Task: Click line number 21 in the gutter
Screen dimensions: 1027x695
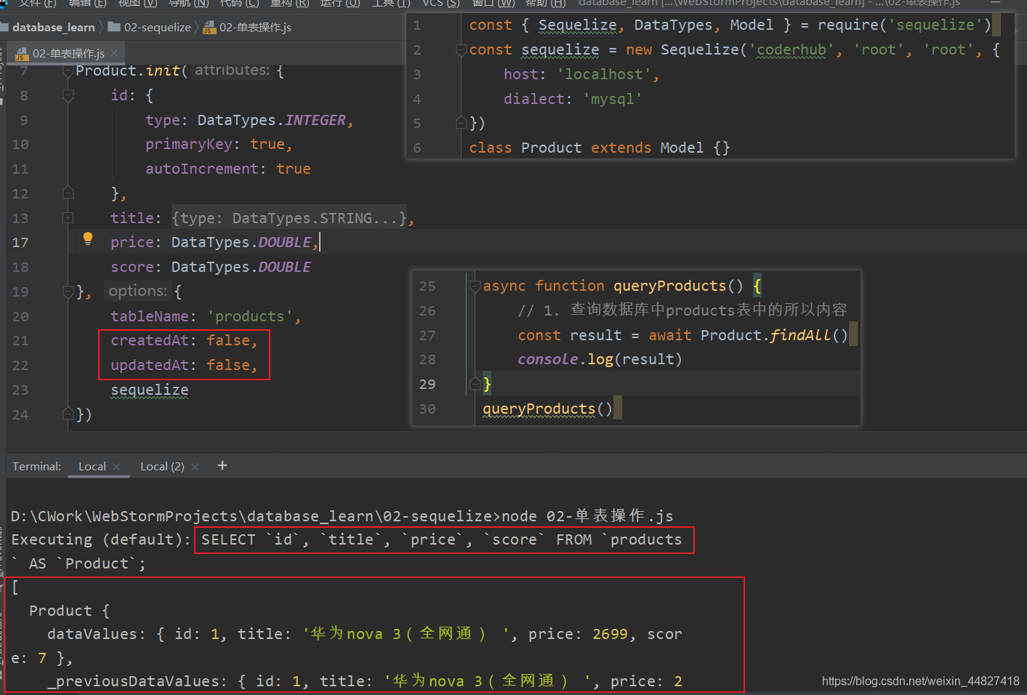Action: [20, 341]
